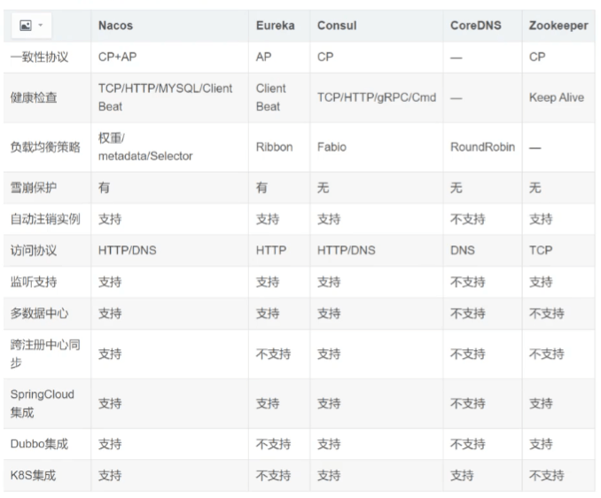
Task: Select Eureka Dubbo集成 cell 不支持
Action: click(273, 444)
